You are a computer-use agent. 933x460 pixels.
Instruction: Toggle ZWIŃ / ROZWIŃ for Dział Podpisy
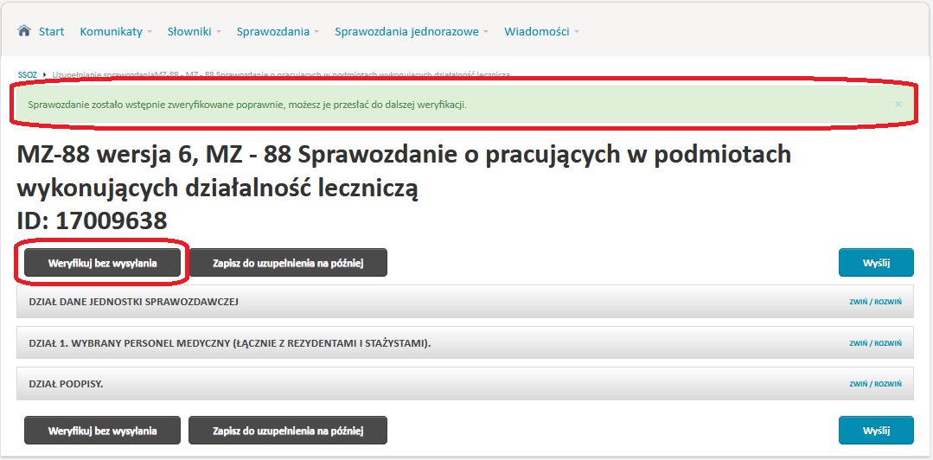[875, 384]
